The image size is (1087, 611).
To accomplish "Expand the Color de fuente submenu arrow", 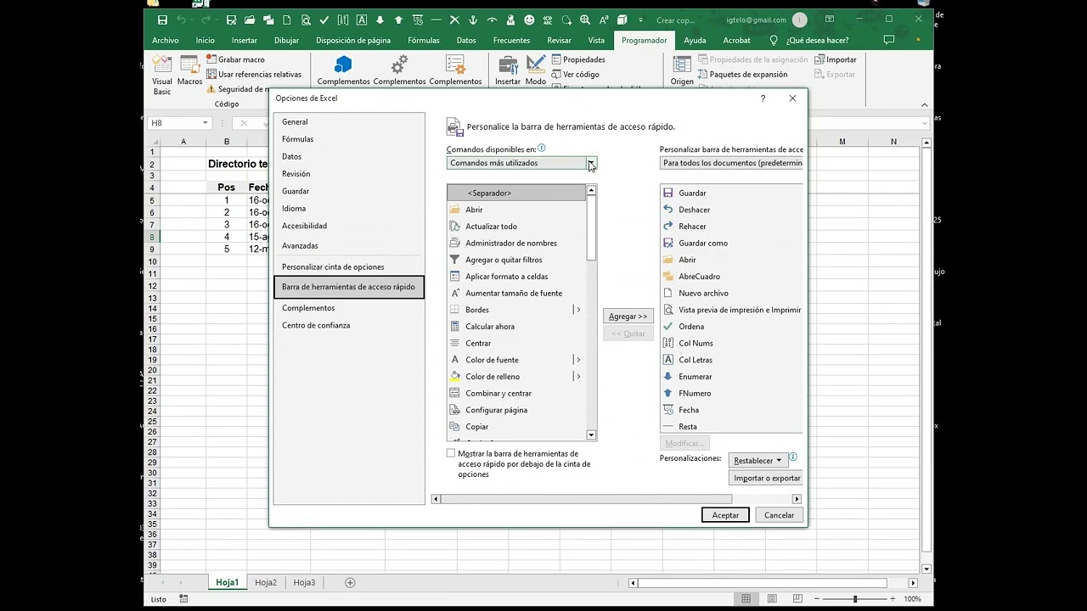I will [578, 361].
